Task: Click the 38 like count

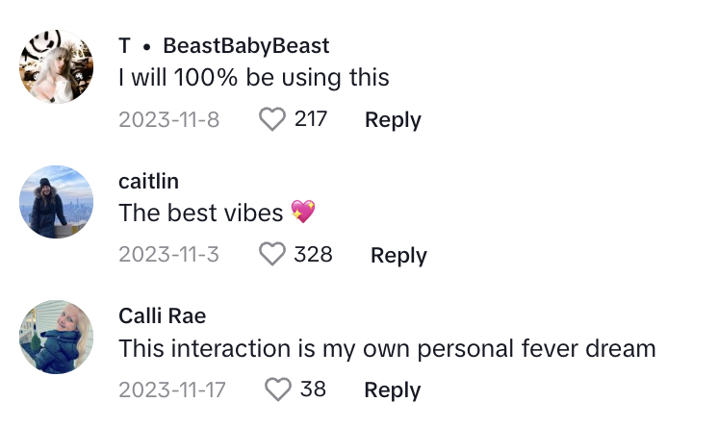Action: [x=313, y=389]
